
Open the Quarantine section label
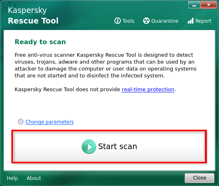165,21
